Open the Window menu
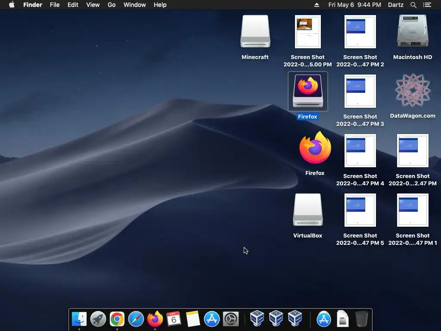The height and width of the screenshot is (331, 441). [x=135, y=5]
